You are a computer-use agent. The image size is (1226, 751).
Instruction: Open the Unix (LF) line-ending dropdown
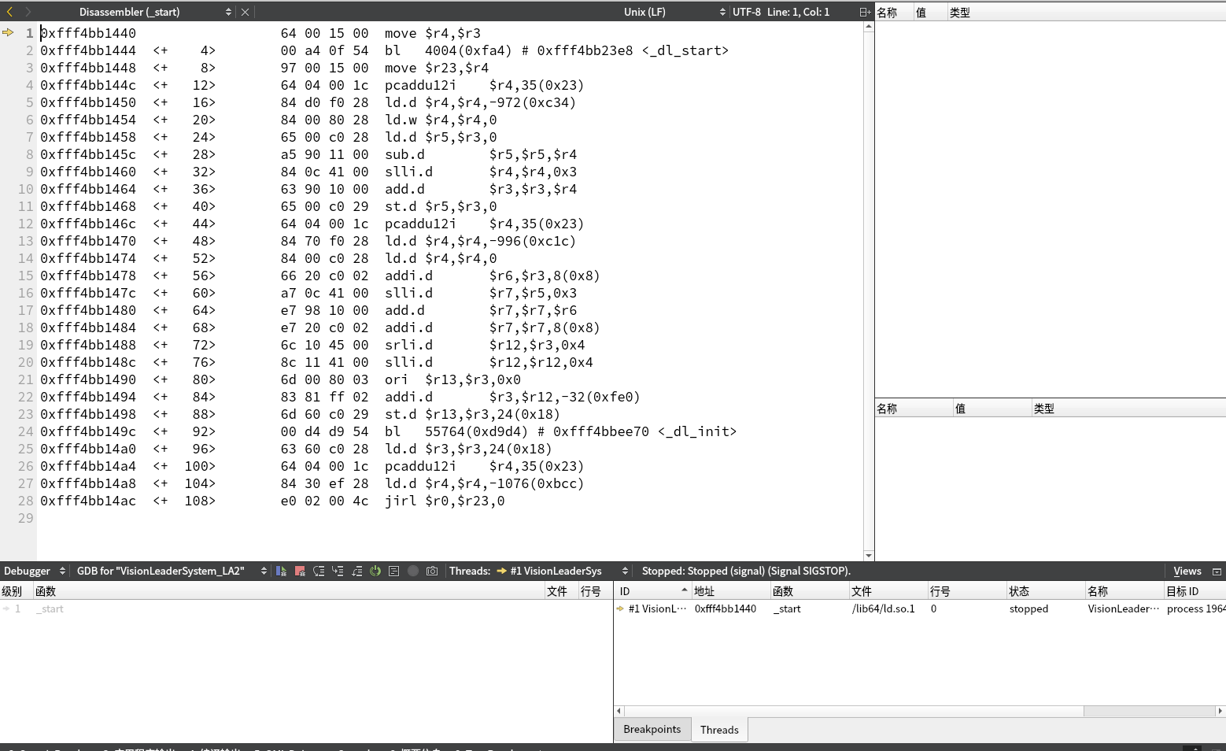point(722,12)
